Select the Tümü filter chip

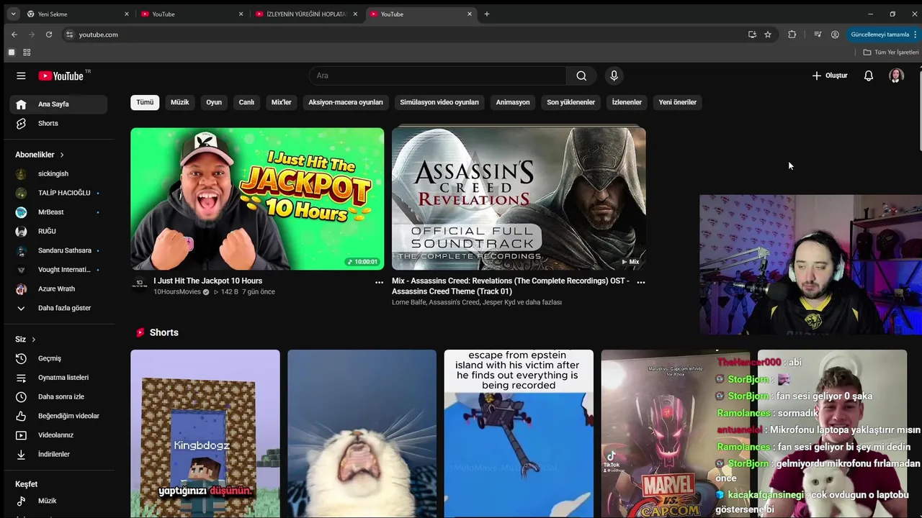pyautogui.click(x=145, y=102)
